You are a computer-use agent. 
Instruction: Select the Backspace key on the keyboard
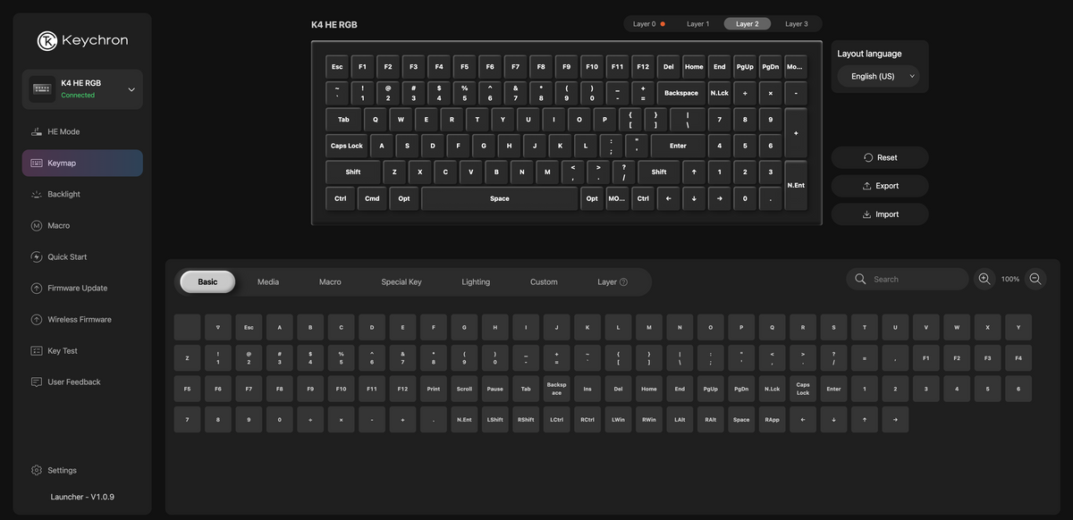point(681,93)
